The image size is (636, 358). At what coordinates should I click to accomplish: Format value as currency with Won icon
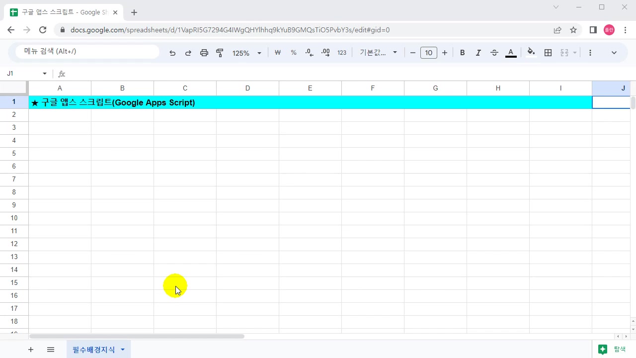click(277, 52)
